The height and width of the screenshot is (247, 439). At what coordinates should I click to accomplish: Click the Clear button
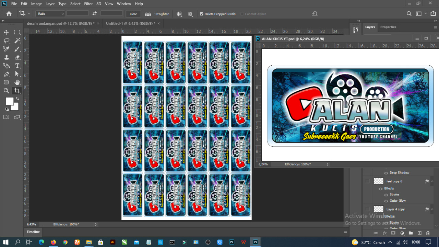point(133,14)
